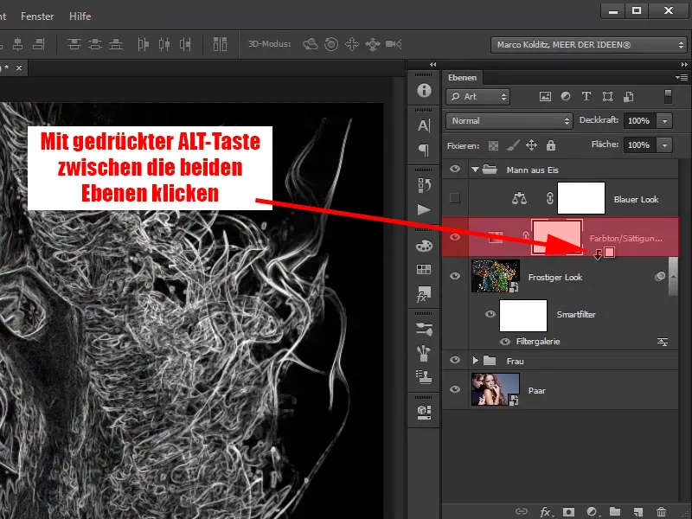Select the Frostiger Look layer thumbnail
692x519 pixels.
[x=496, y=277]
